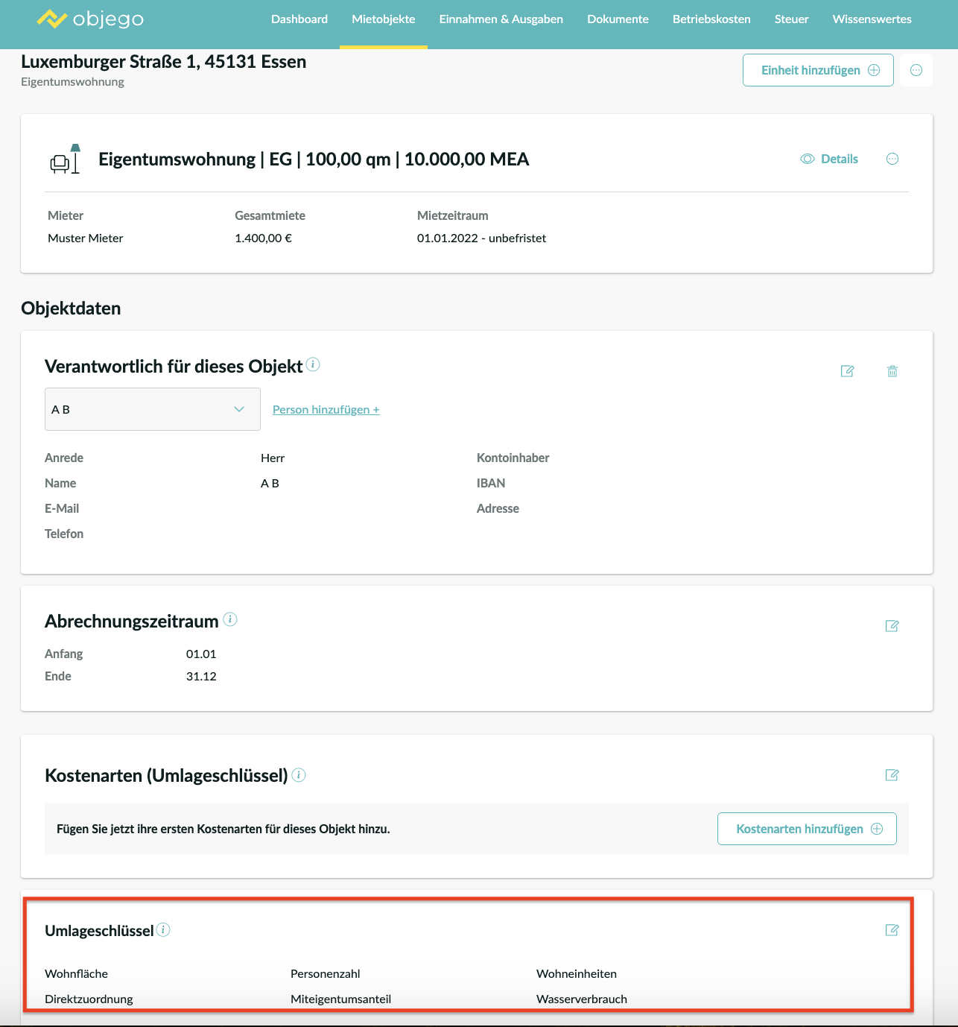Edit the Kostenarten (Umlageschlüssel) section
This screenshot has width=958, height=1027.
coord(892,775)
